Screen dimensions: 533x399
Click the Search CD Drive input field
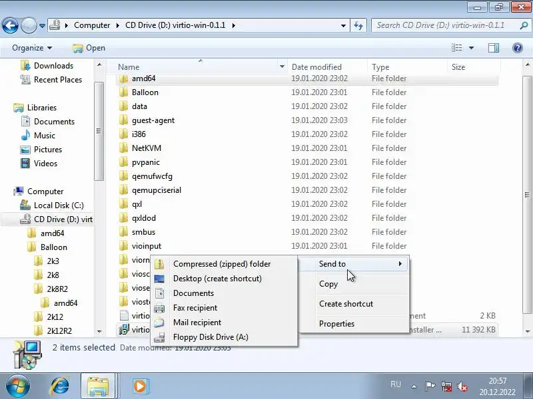pyautogui.click(x=445, y=25)
